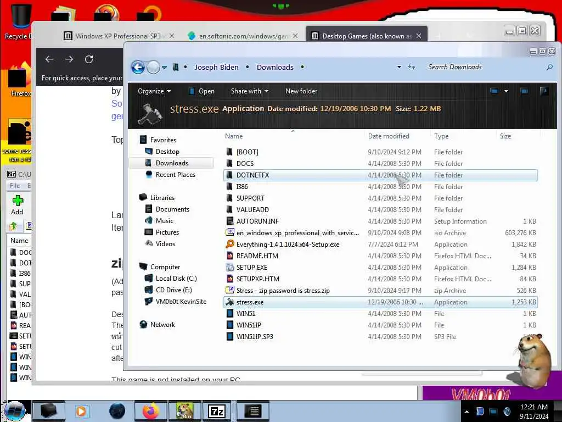Click the search magnifier icon

549,67
